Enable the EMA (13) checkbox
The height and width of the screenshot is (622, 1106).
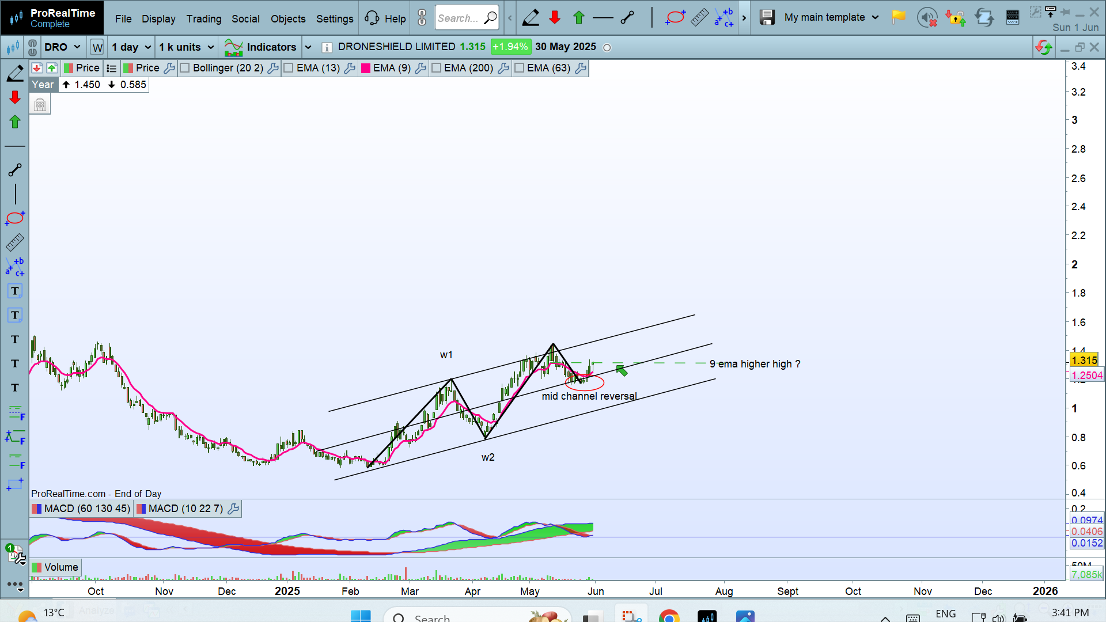point(289,68)
